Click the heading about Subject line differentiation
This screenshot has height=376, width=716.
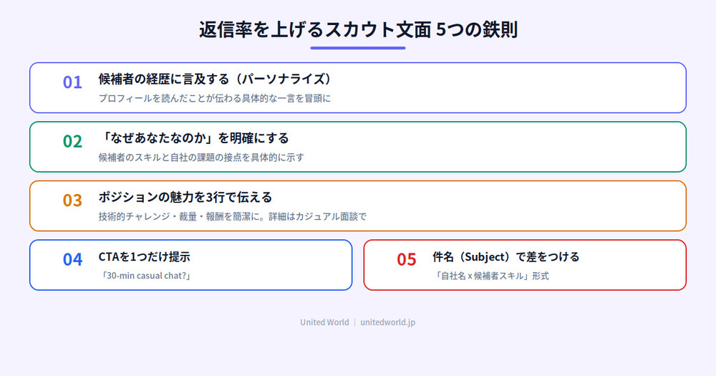click(x=506, y=256)
